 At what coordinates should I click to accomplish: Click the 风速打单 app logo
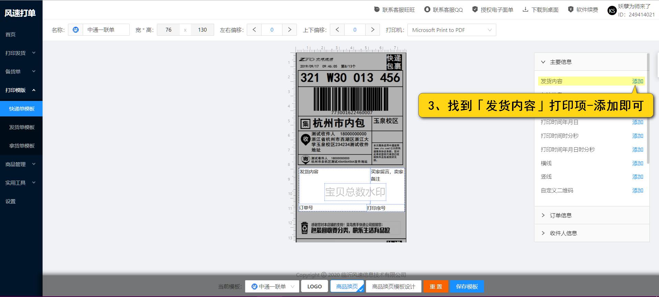(x=20, y=13)
